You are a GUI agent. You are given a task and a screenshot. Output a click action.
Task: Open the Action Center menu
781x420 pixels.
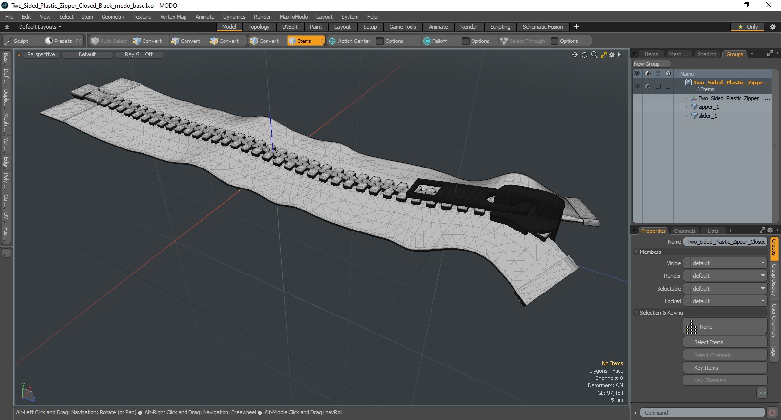click(x=349, y=41)
